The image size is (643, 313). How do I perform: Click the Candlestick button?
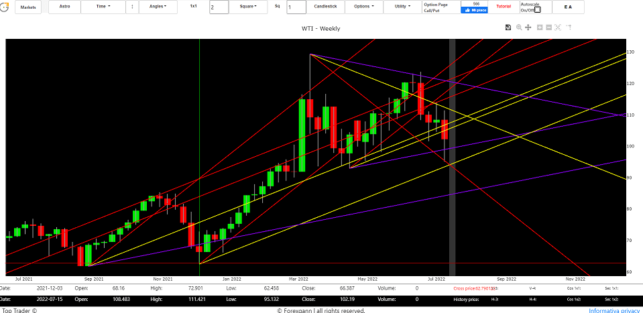click(x=325, y=7)
